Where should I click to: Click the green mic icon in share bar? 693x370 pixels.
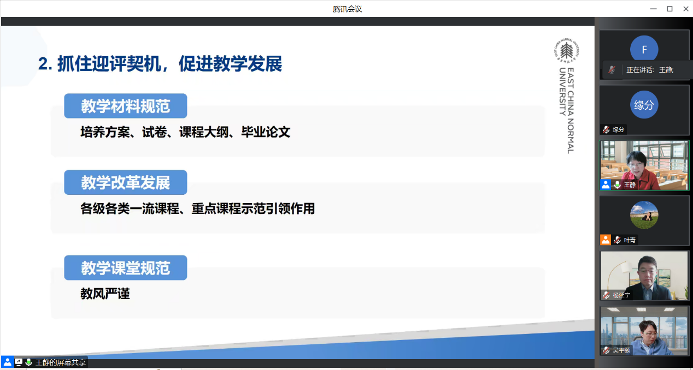point(28,362)
